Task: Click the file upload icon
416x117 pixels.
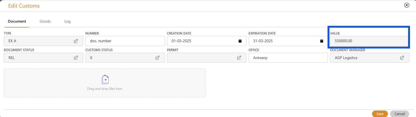Action: click(105, 80)
